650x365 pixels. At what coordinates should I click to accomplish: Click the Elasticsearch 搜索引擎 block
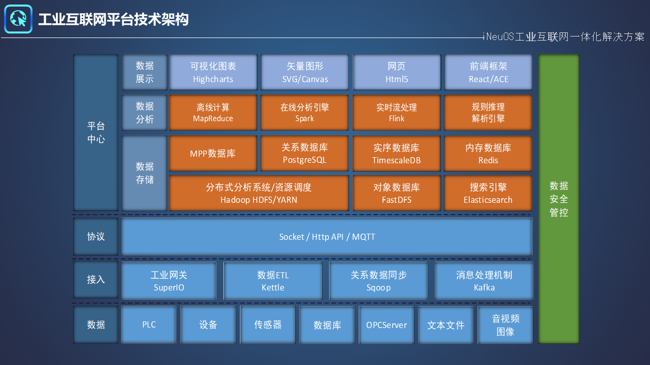(488, 193)
